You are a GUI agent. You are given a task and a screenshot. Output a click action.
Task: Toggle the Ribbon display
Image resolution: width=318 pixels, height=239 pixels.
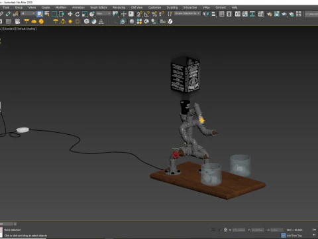[238, 14]
